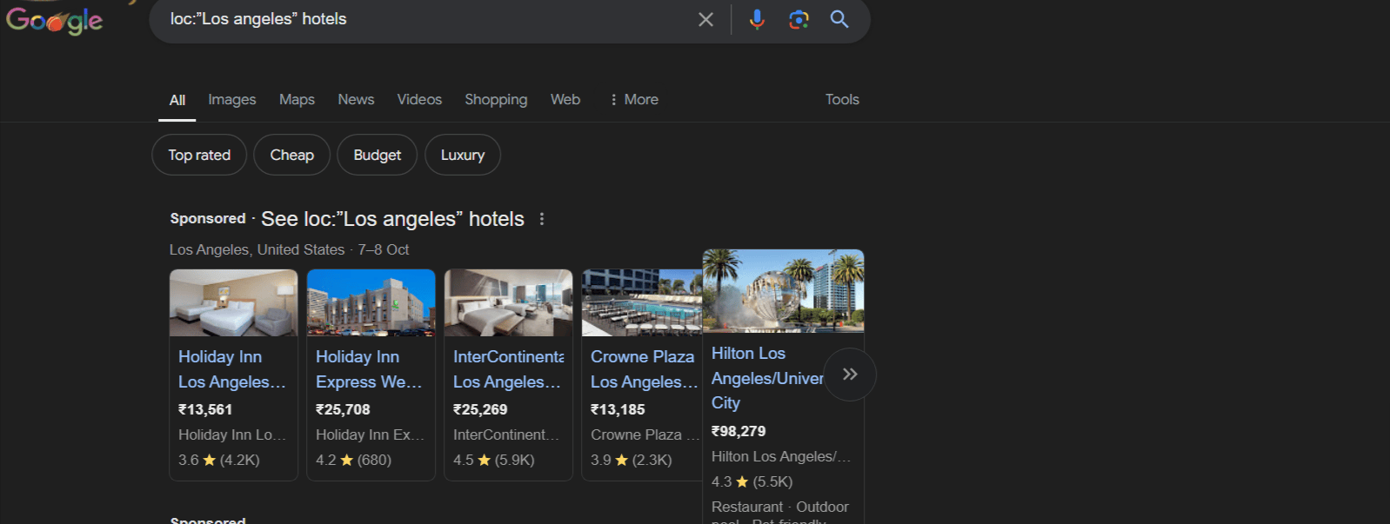Switch to the Maps tab

[x=297, y=100]
